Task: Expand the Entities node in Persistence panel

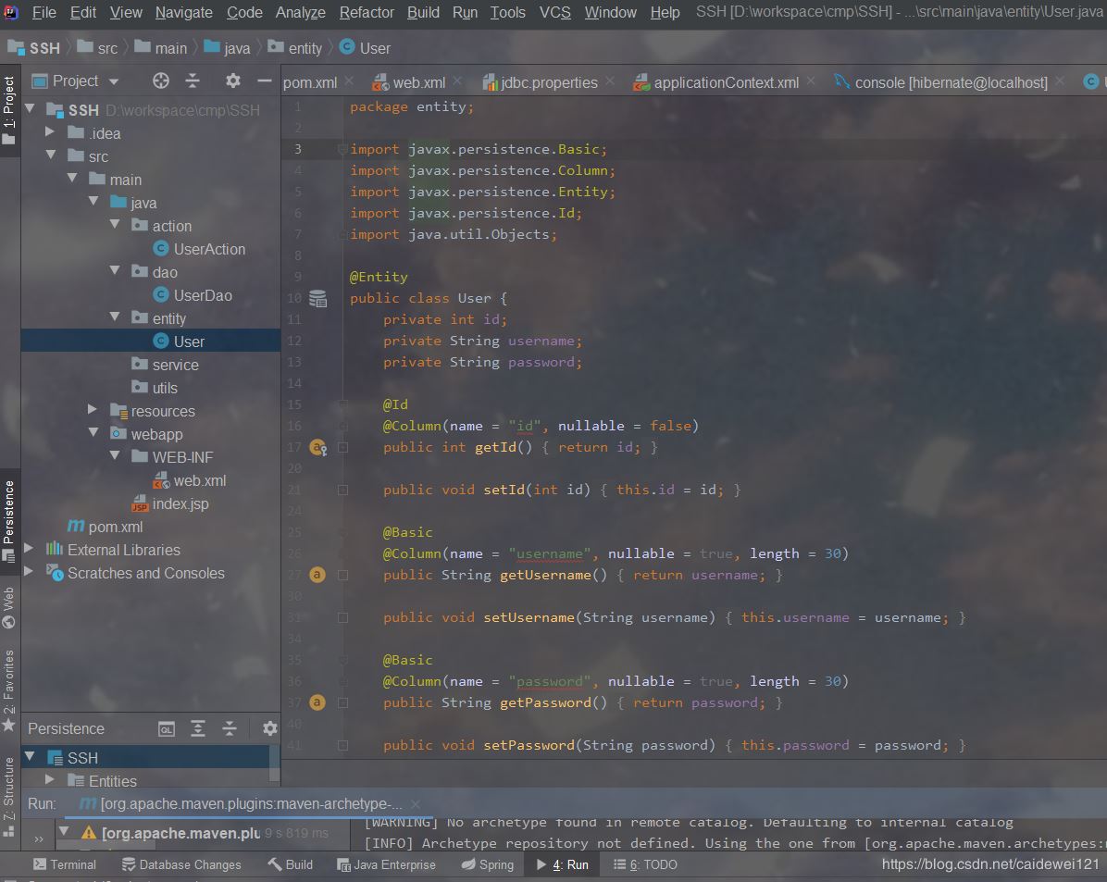Action: pos(48,780)
